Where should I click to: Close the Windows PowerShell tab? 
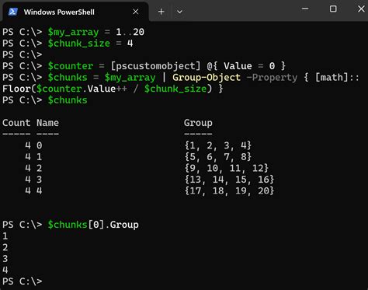tap(136, 12)
